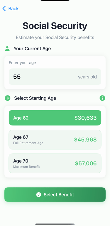This screenshot has width=110, height=226.
Task: Open the info icon beside Select Starting Age
Action: coord(102,98)
